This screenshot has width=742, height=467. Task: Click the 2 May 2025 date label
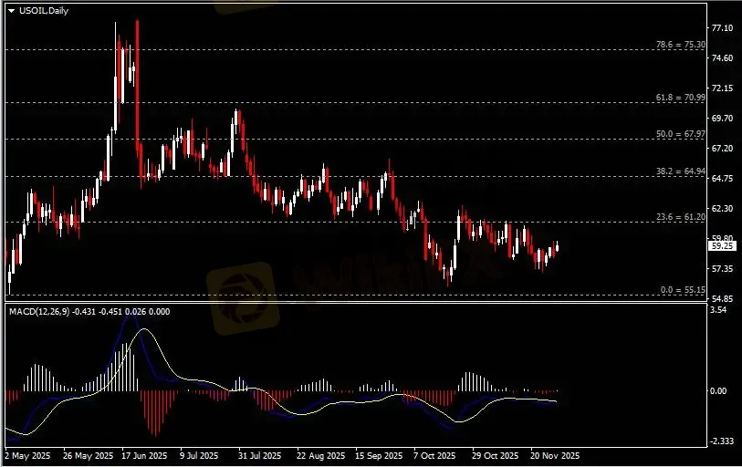(x=27, y=456)
